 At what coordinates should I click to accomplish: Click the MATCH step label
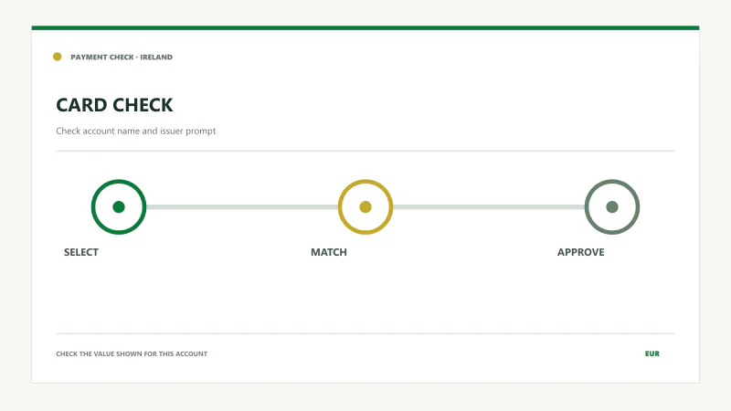point(329,252)
